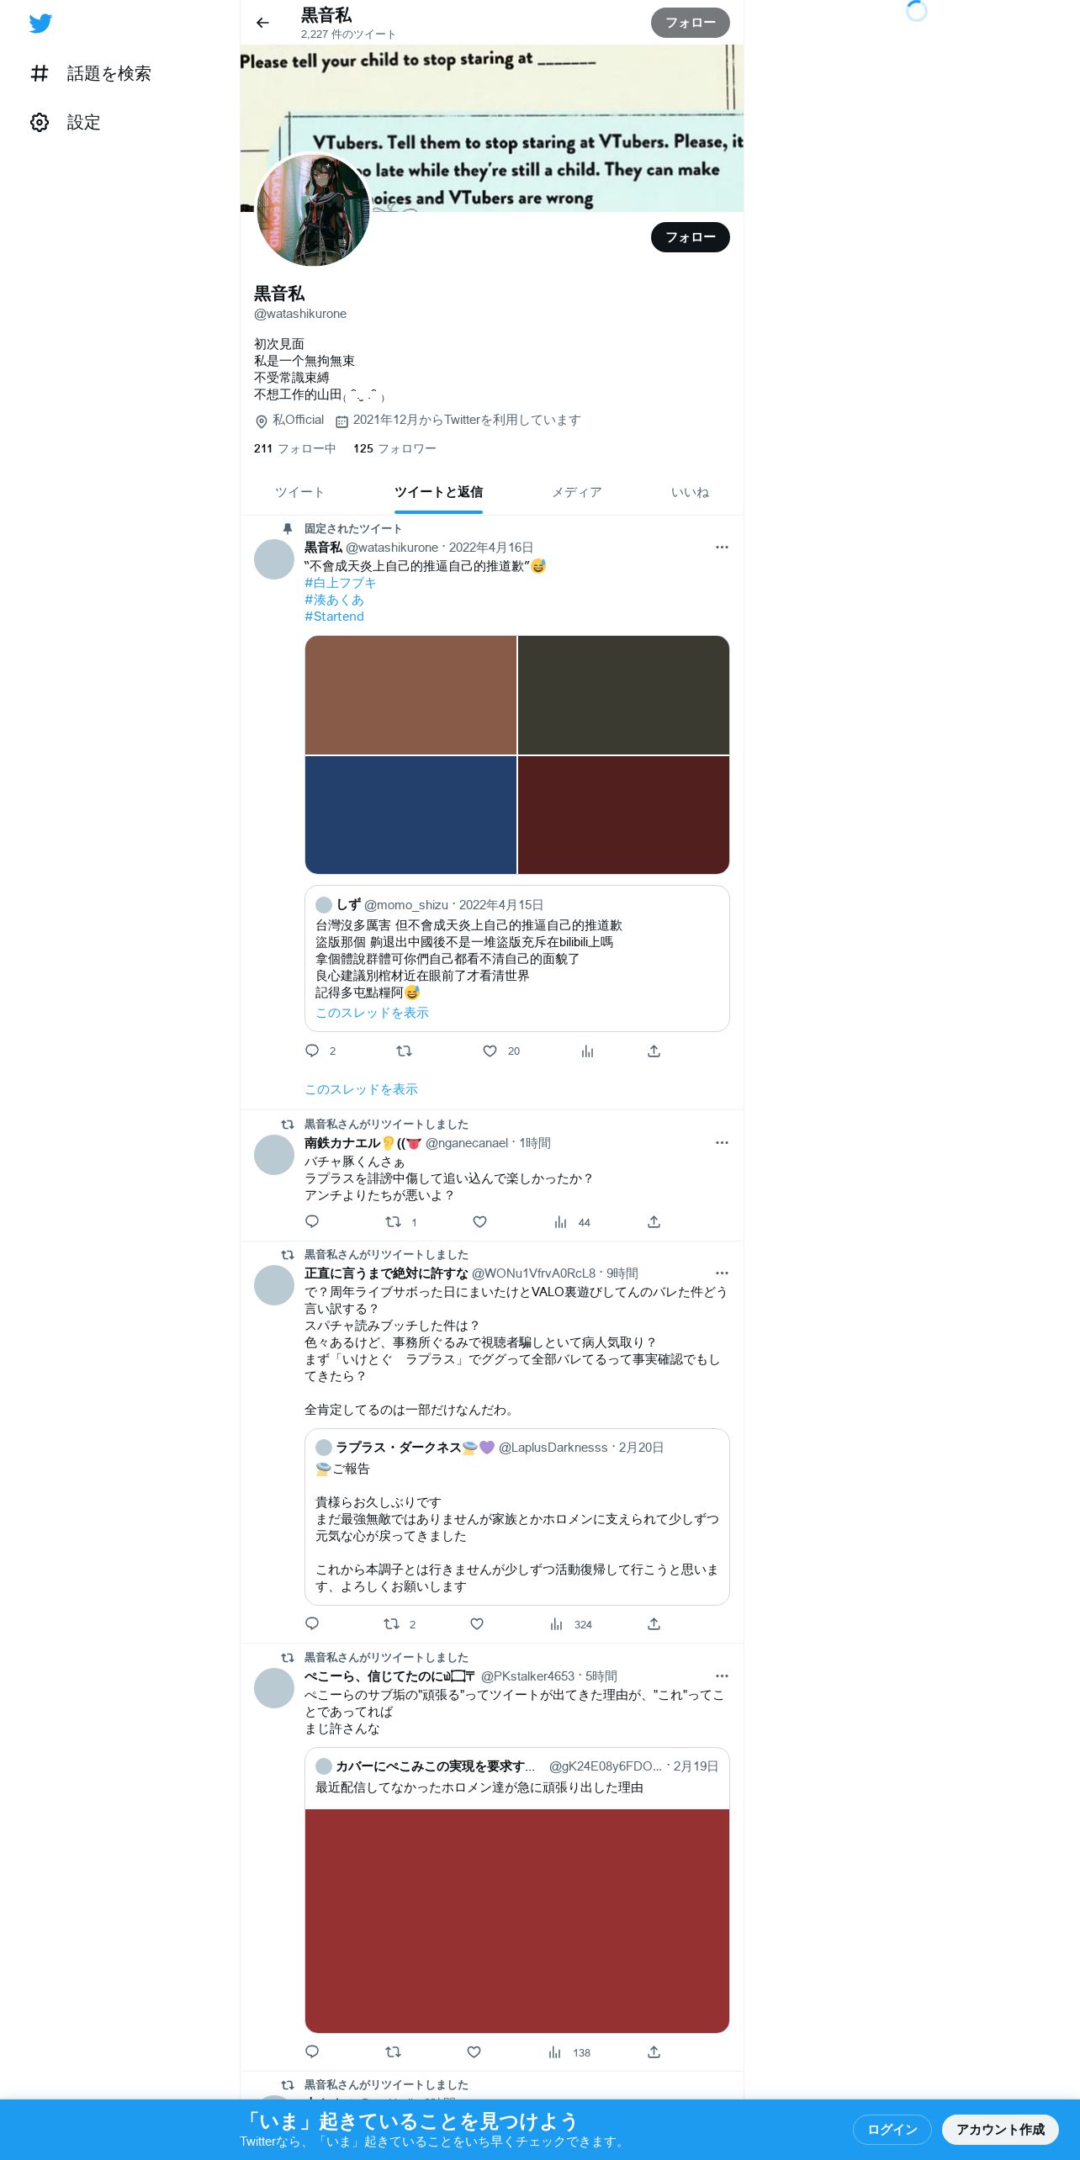Click the black フォロー button on profile
This screenshot has height=2160, width=1080.
[x=690, y=238]
